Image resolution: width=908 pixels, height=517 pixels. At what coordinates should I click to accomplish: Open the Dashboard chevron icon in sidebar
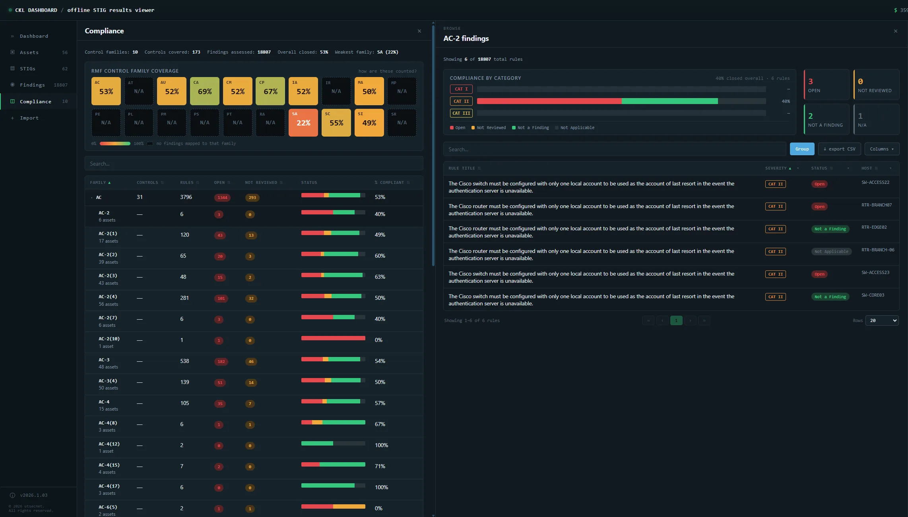pos(12,36)
